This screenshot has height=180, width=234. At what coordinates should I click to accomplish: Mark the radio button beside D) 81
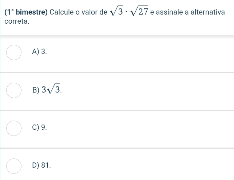pyautogui.click(x=14, y=165)
